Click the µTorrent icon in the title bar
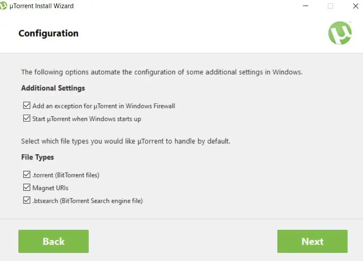 pos(4,6)
